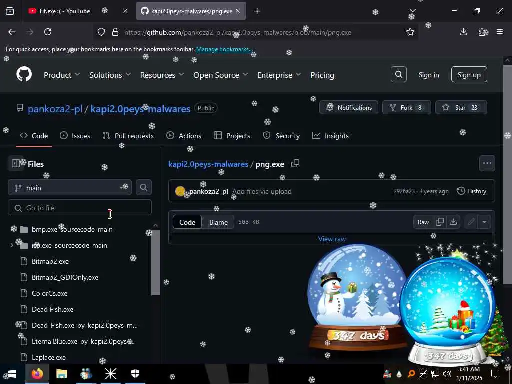Open Firefox extensions puzzle icon

[482, 32]
